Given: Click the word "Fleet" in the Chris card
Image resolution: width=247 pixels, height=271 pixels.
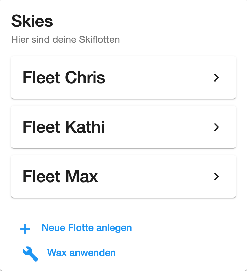Looking at the screenshot, I should pyautogui.click(x=41, y=78).
